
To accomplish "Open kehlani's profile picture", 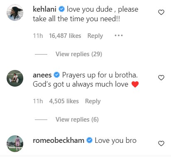I will point(15,12).
